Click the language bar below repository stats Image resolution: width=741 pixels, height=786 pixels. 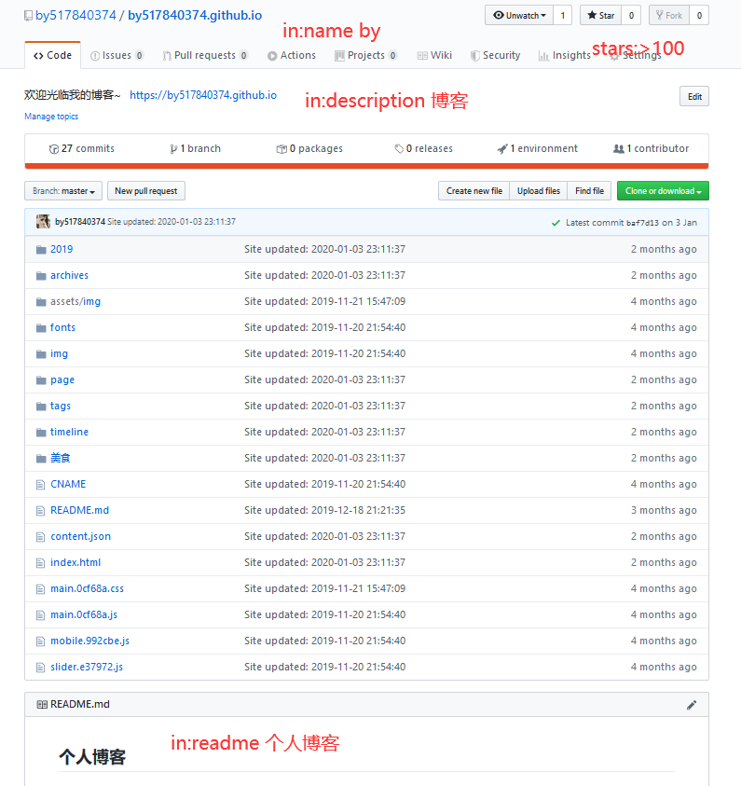(x=366, y=166)
